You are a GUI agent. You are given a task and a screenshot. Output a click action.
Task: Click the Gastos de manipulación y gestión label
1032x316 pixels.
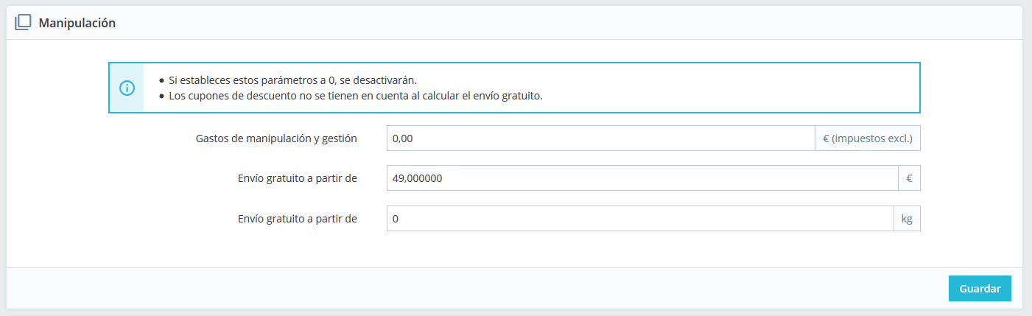276,138
